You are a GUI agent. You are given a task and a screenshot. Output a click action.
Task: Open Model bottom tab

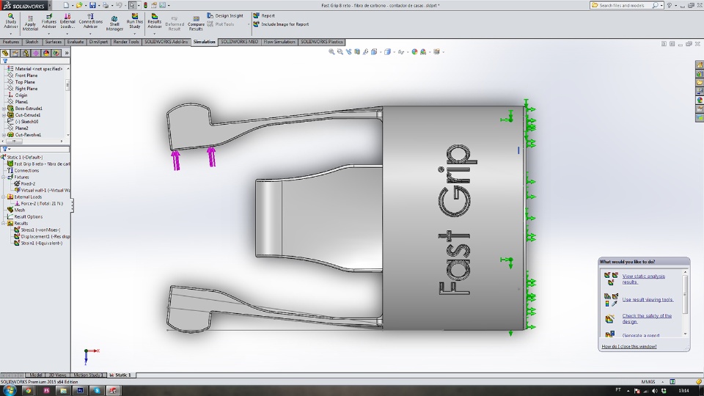tap(36, 375)
